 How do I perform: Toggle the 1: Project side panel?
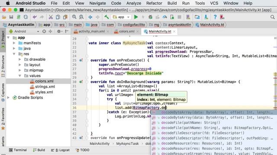pos(3,40)
